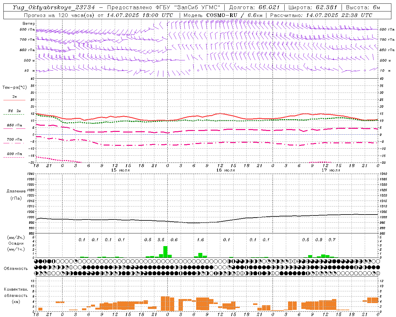This screenshot has height=317, width=396.
Task: Click the station title Yug_Oktyabrskoye_23734
Action: 54,7
